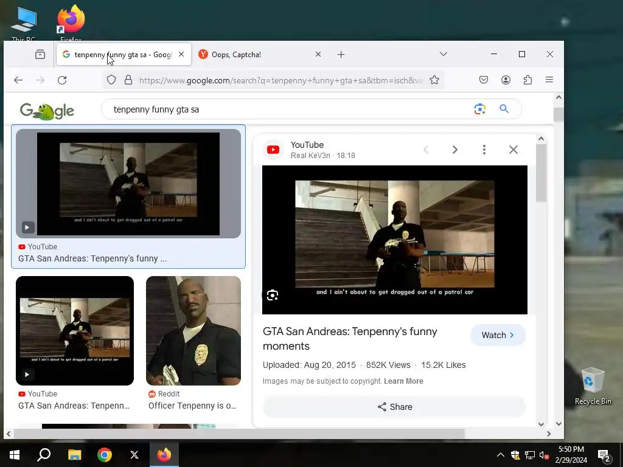The height and width of the screenshot is (467, 623).
Task: Switch to the Oops, Captcha! tab
Action: 260,54
